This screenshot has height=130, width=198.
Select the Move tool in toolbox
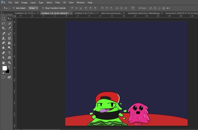(9, 19)
